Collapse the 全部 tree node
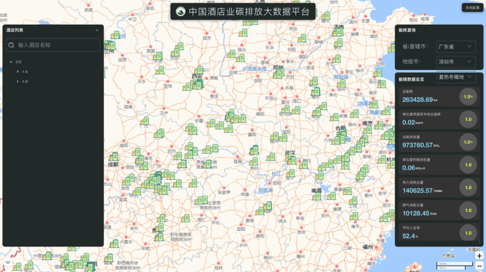The height and width of the screenshot is (272, 486). pyautogui.click(x=11, y=62)
